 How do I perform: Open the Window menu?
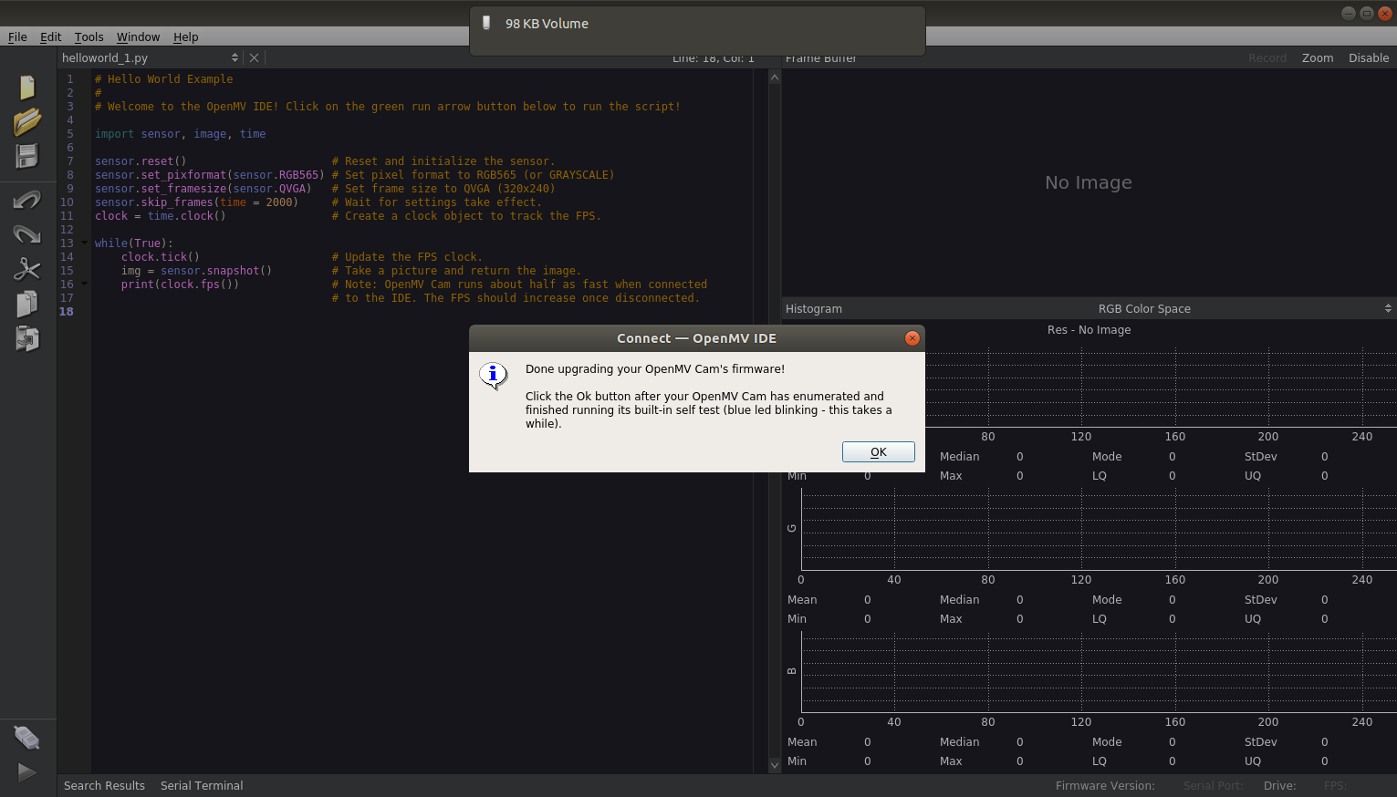[138, 36]
